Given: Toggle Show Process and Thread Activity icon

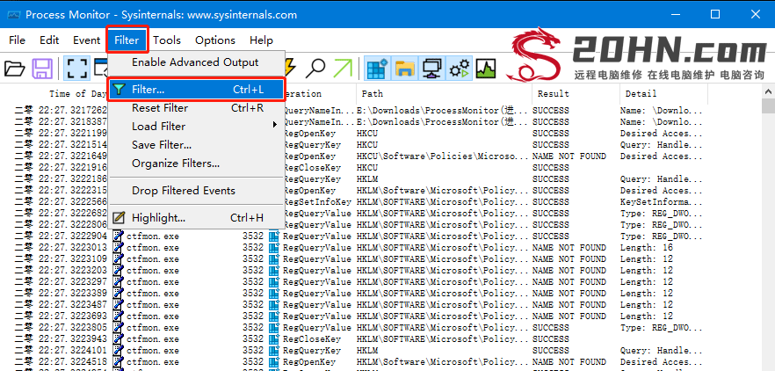Looking at the screenshot, I should point(459,69).
